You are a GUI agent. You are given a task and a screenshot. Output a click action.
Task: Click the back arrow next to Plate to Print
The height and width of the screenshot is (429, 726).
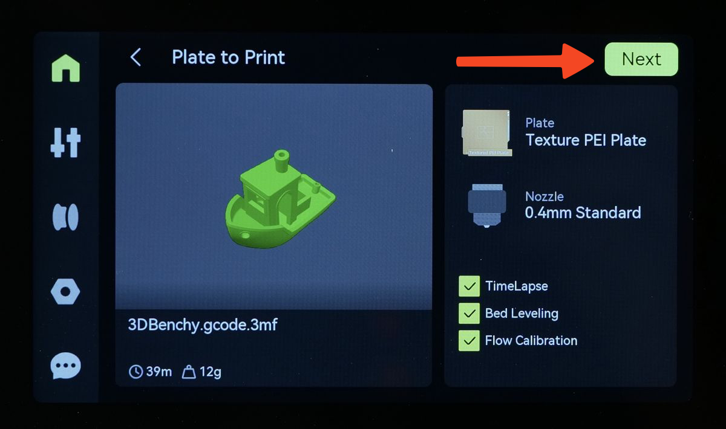136,57
